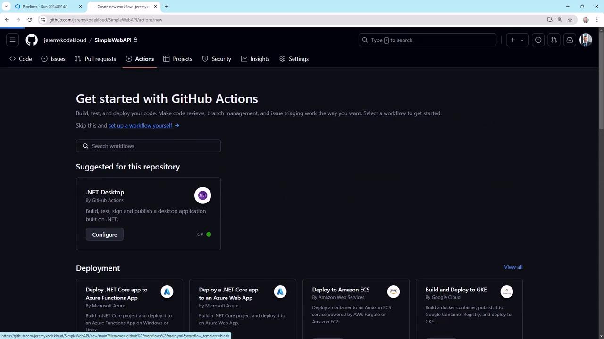The width and height of the screenshot is (604, 339).
Task: Open the repository Settings tab
Action: [x=294, y=59]
